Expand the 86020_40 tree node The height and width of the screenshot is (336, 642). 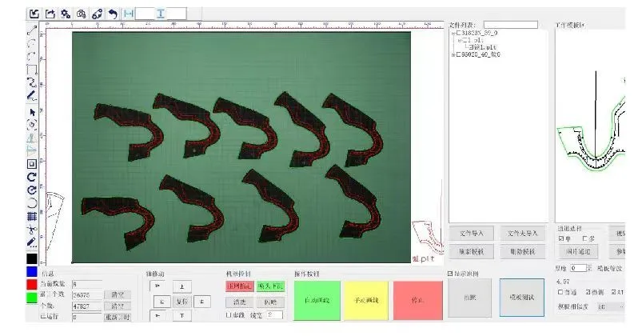453,54
